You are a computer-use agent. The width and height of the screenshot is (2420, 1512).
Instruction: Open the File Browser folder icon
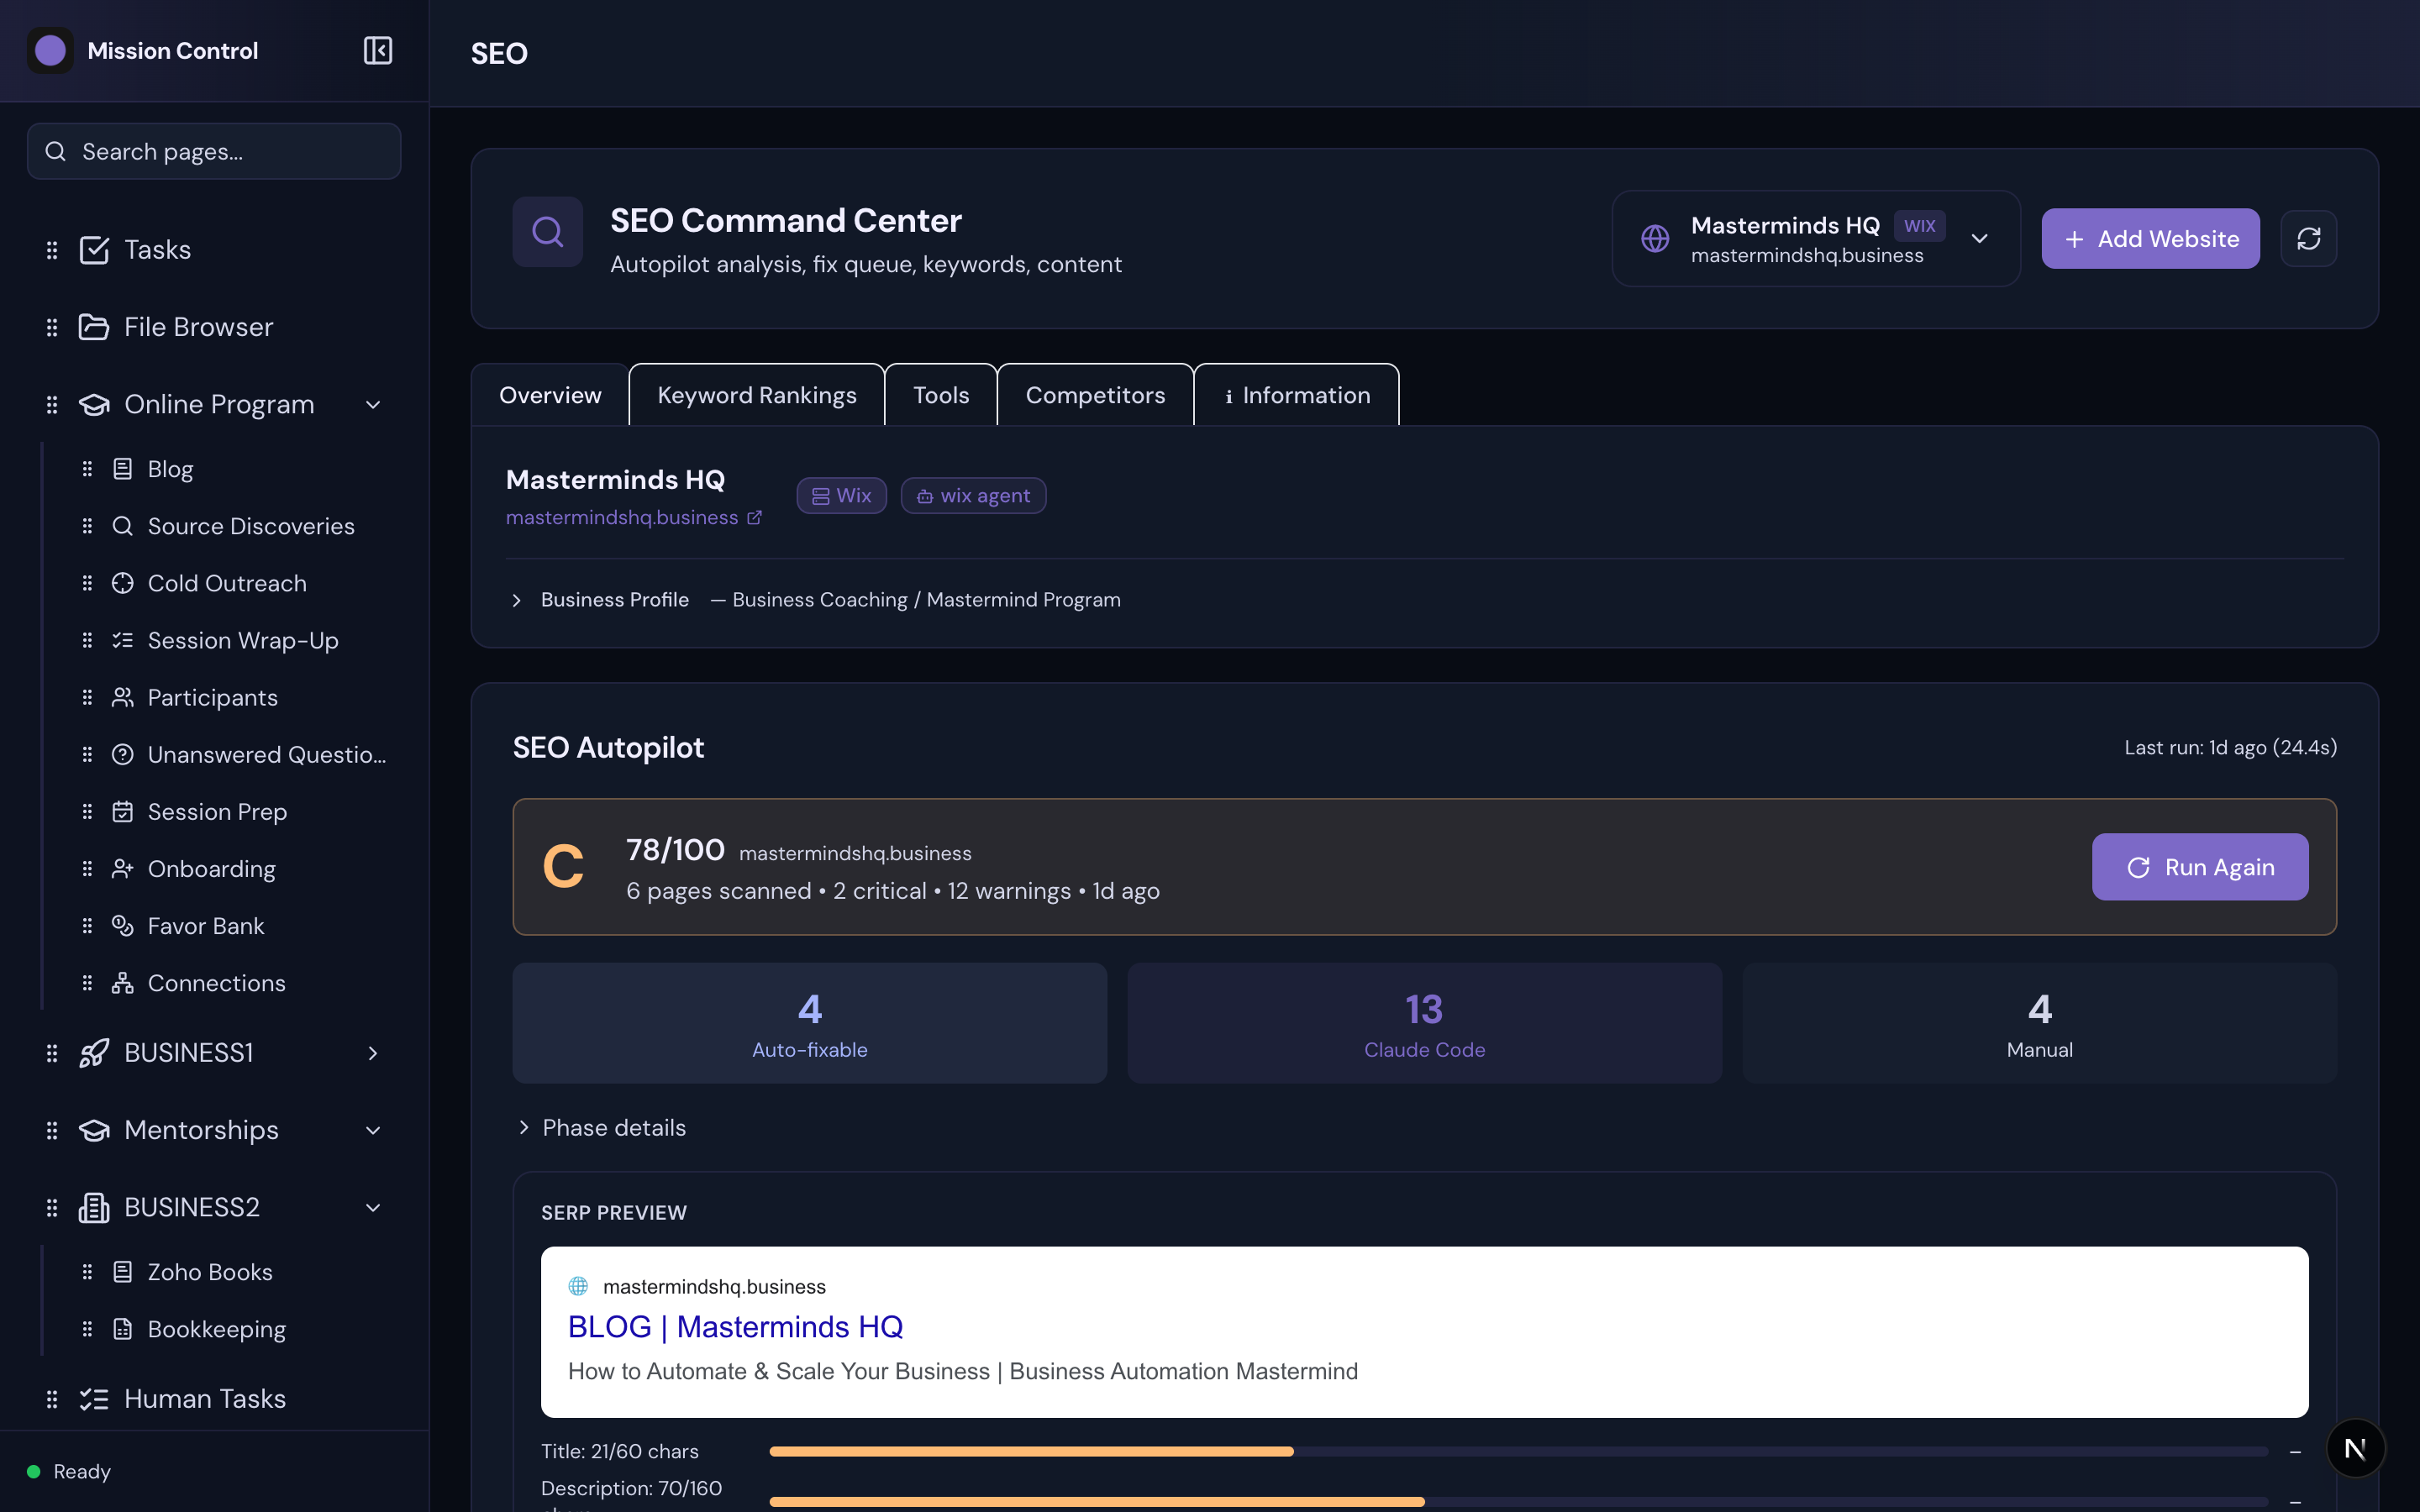coord(94,326)
